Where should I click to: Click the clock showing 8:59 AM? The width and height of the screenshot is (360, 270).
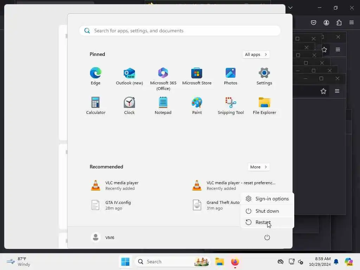(x=320, y=262)
